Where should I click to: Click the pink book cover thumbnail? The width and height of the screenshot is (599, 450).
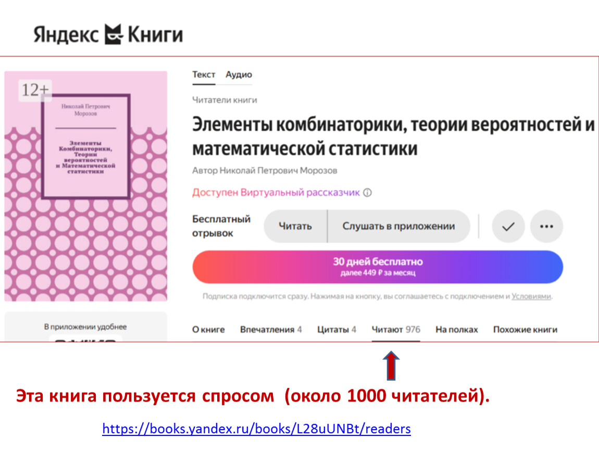coord(85,186)
